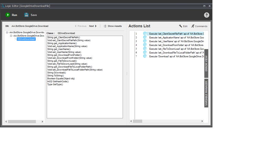Close the Logic Editor window
This screenshot has height=158, width=264.
click(209, 6)
